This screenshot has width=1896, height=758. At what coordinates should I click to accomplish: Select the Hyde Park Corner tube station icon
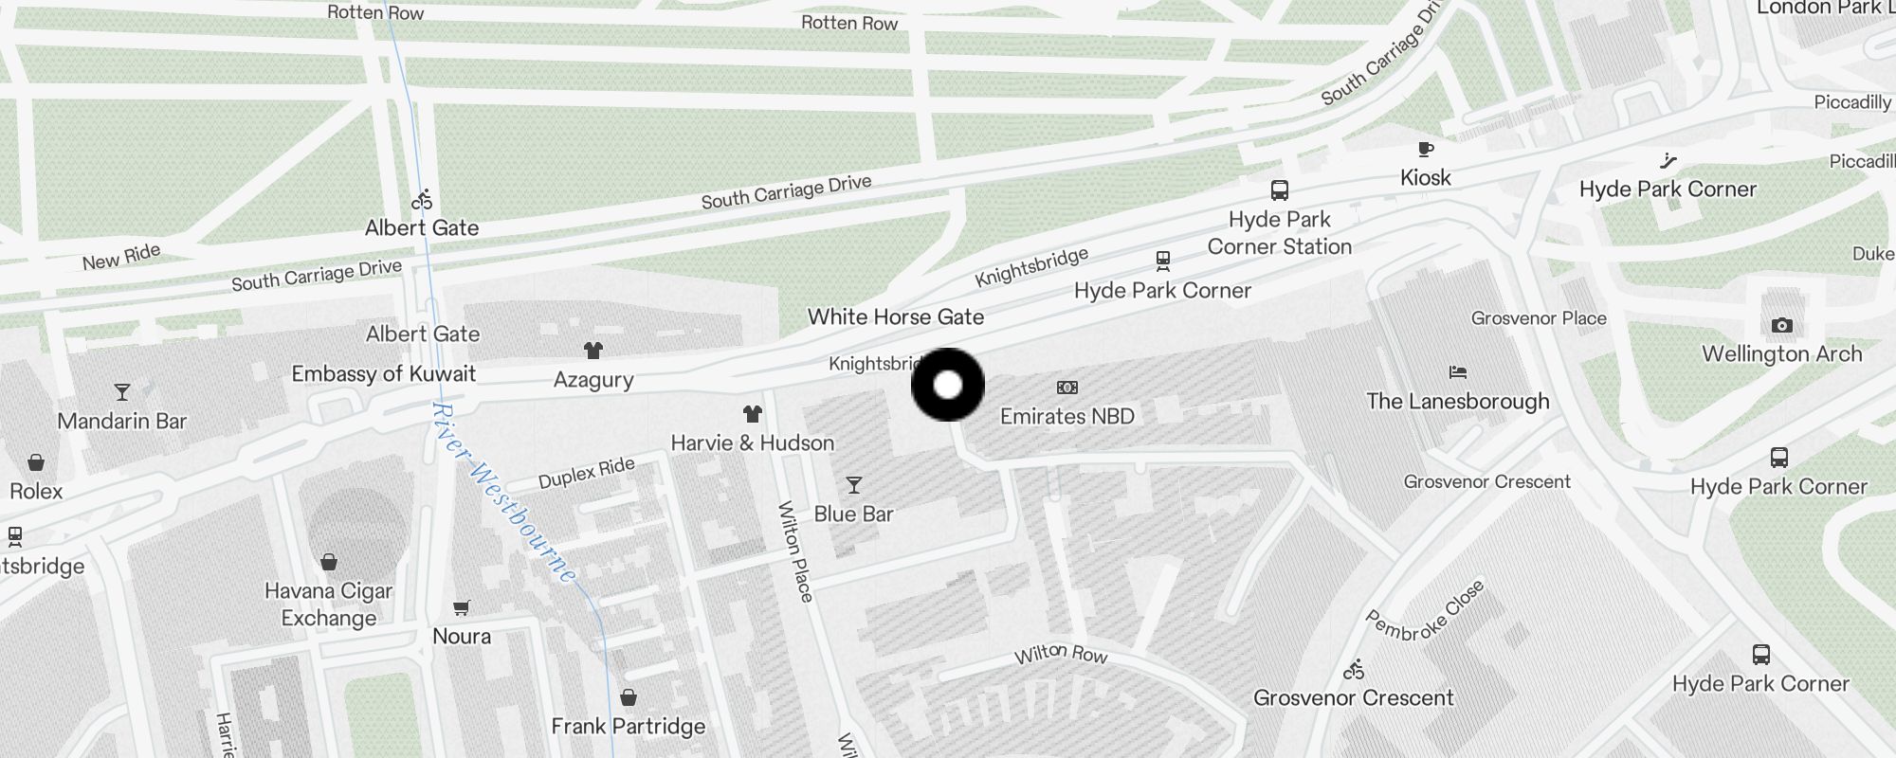click(1163, 261)
